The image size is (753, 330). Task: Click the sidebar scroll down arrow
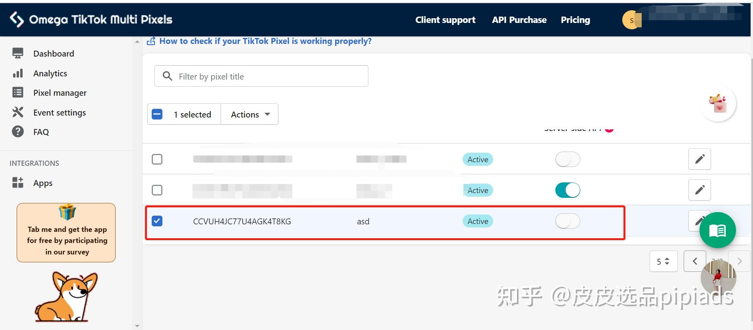[137, 326]
